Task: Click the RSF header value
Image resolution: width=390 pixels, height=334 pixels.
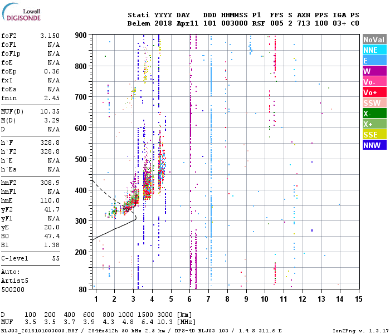Action: (x=259, y=23)
